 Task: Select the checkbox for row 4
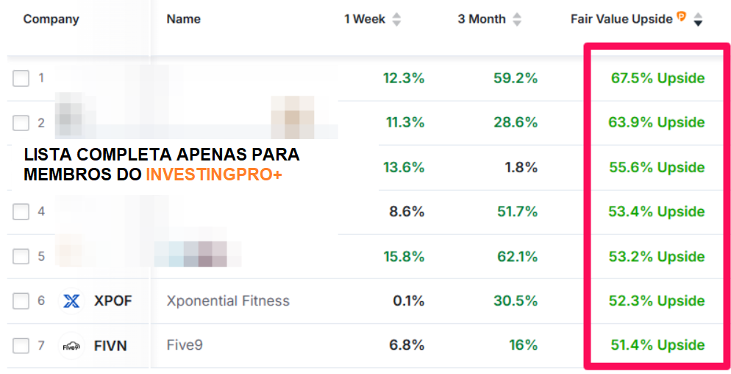tap(21, 211)
